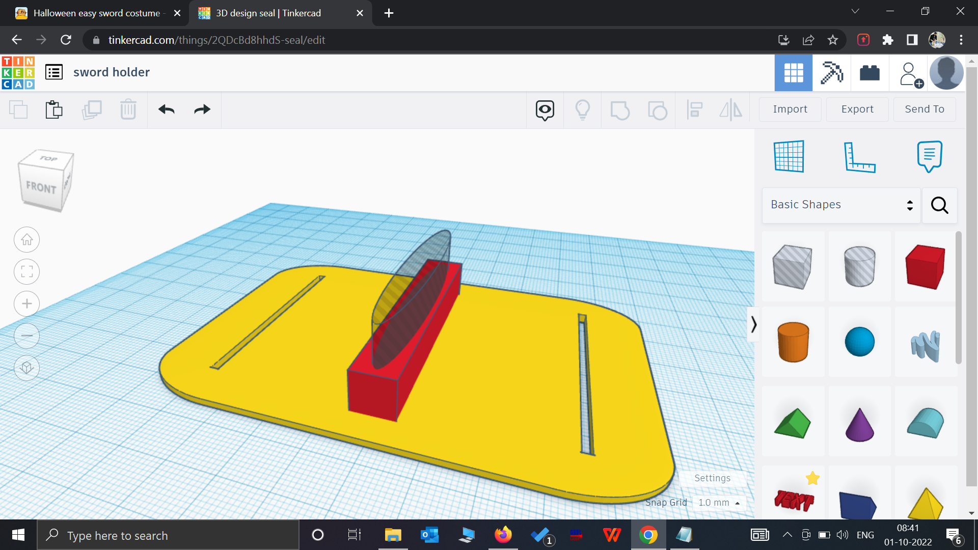Zoom in with the plus icon
The image size is (978, 550).
point(27,304)
